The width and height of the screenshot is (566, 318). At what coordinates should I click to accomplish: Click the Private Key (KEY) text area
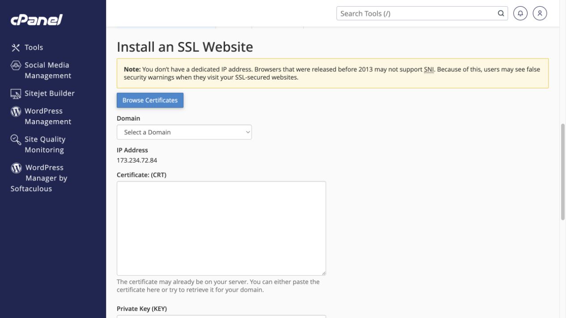coord(221,316)
